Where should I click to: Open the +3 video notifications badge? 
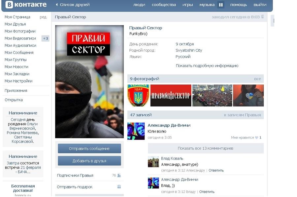[46, 38]
